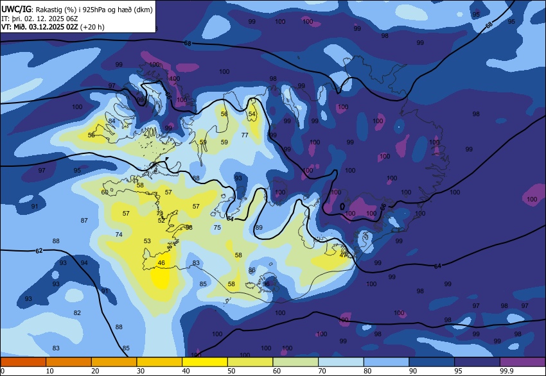Screen dimensions: 546x376
Task: Click the legend tick label '40'
Action: [x=186, y=371]
